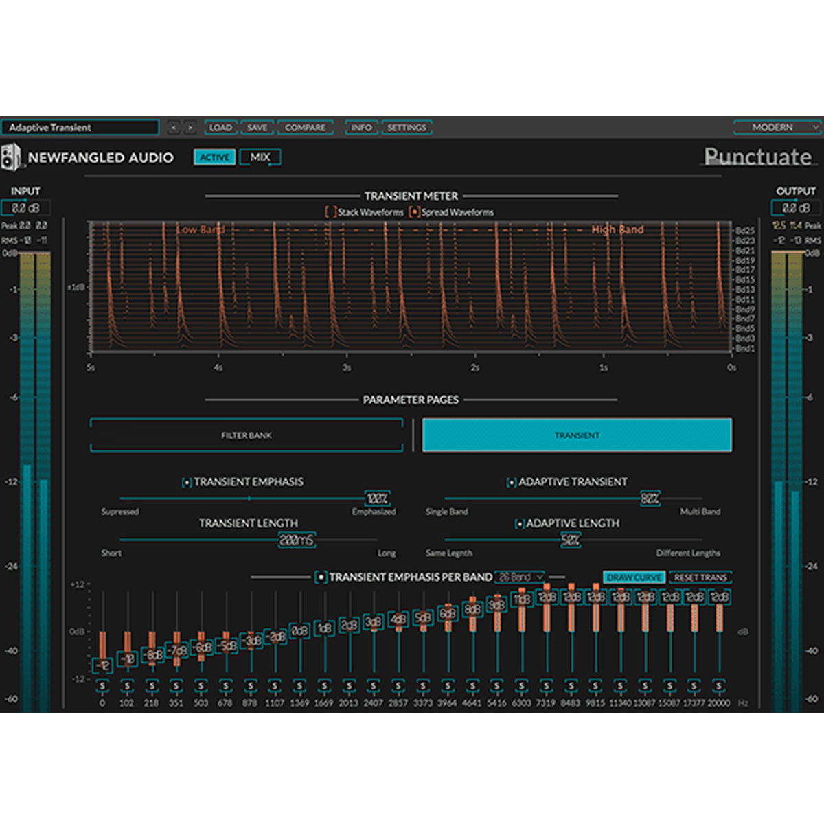The height and width of the screenshot is (824, 824).
Task: Open the SETTINGS panel
Action: (x=407, y=128)
